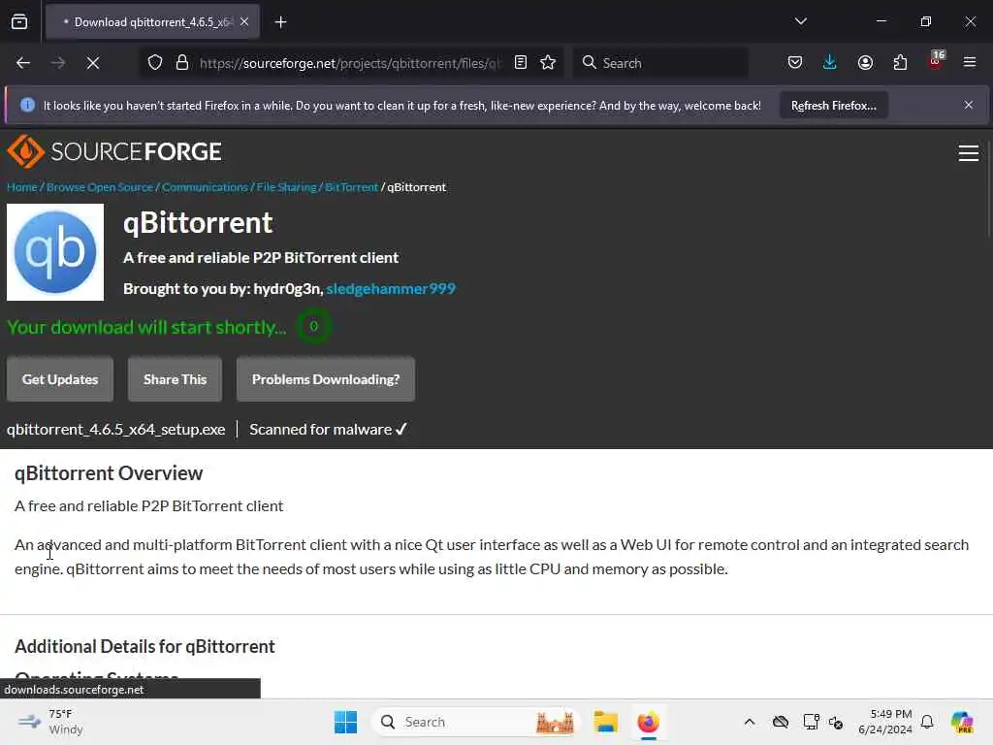Open the Extensions puzzle icon

coord(900,62)
